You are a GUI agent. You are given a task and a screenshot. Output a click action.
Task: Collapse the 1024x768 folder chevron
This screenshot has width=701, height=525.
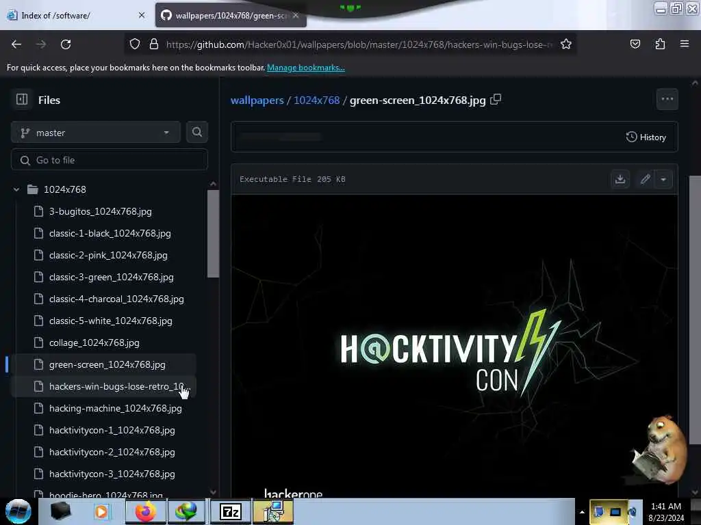[16, 189]
